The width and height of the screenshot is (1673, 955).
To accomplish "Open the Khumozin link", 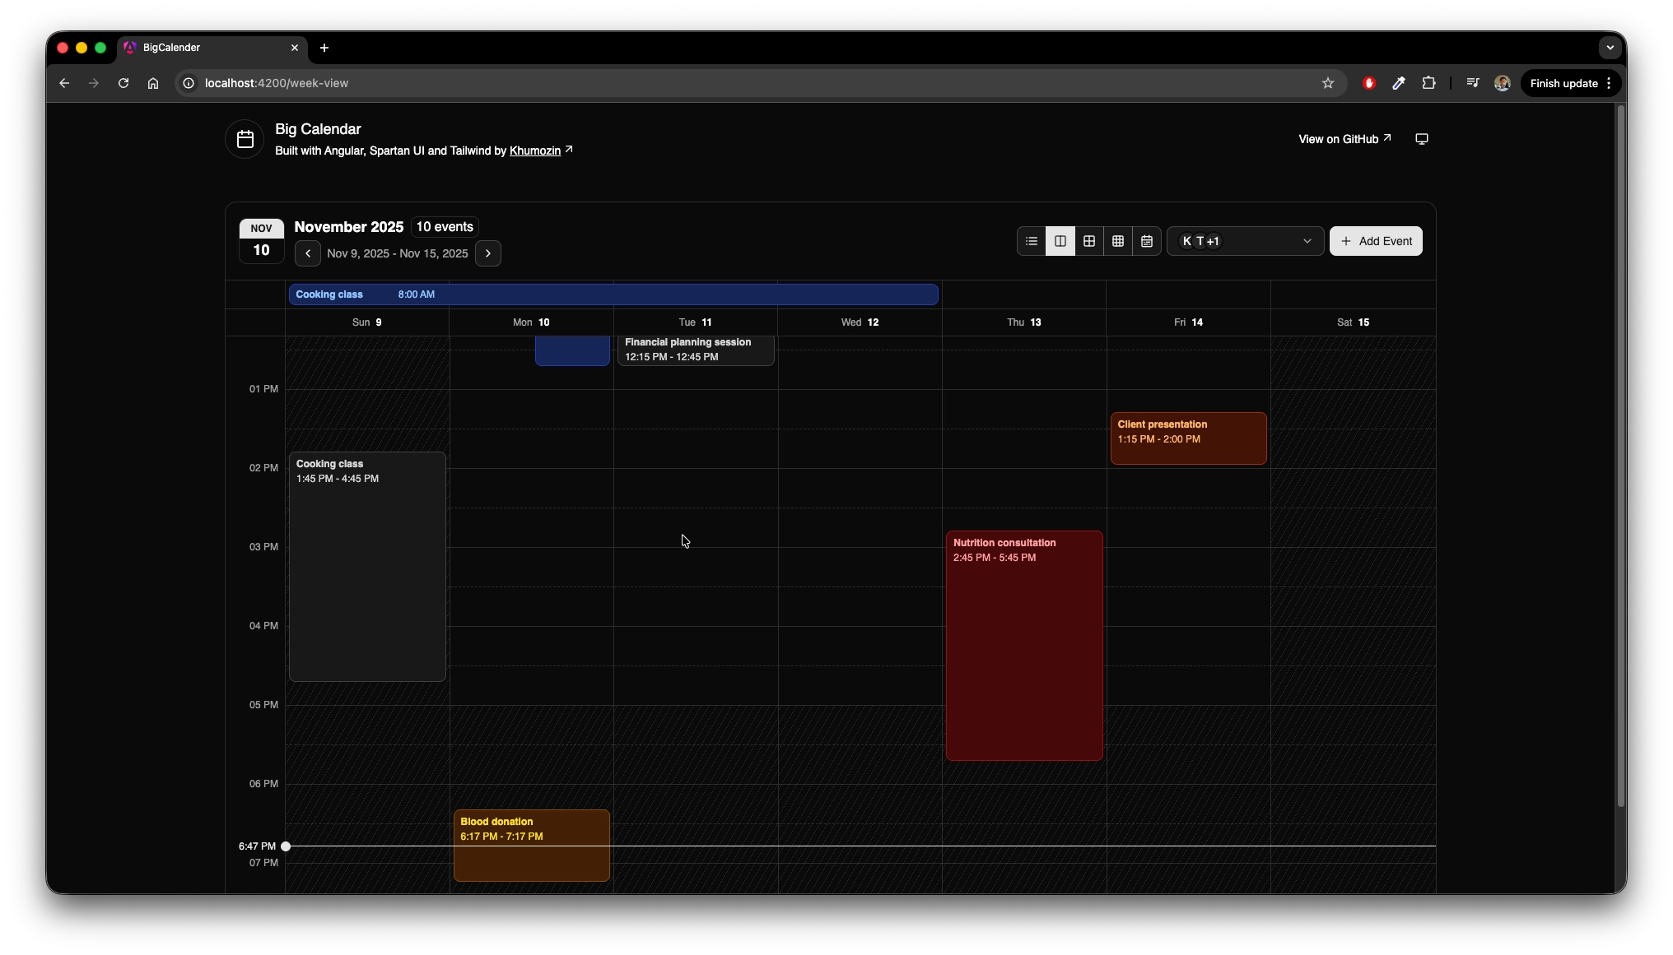I will point(535,151).
